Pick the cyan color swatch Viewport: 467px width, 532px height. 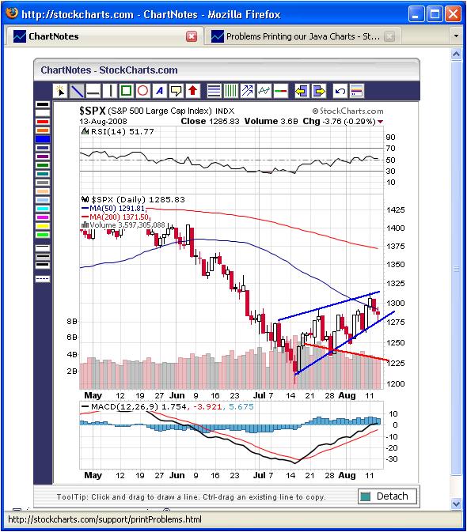point(43,209)
